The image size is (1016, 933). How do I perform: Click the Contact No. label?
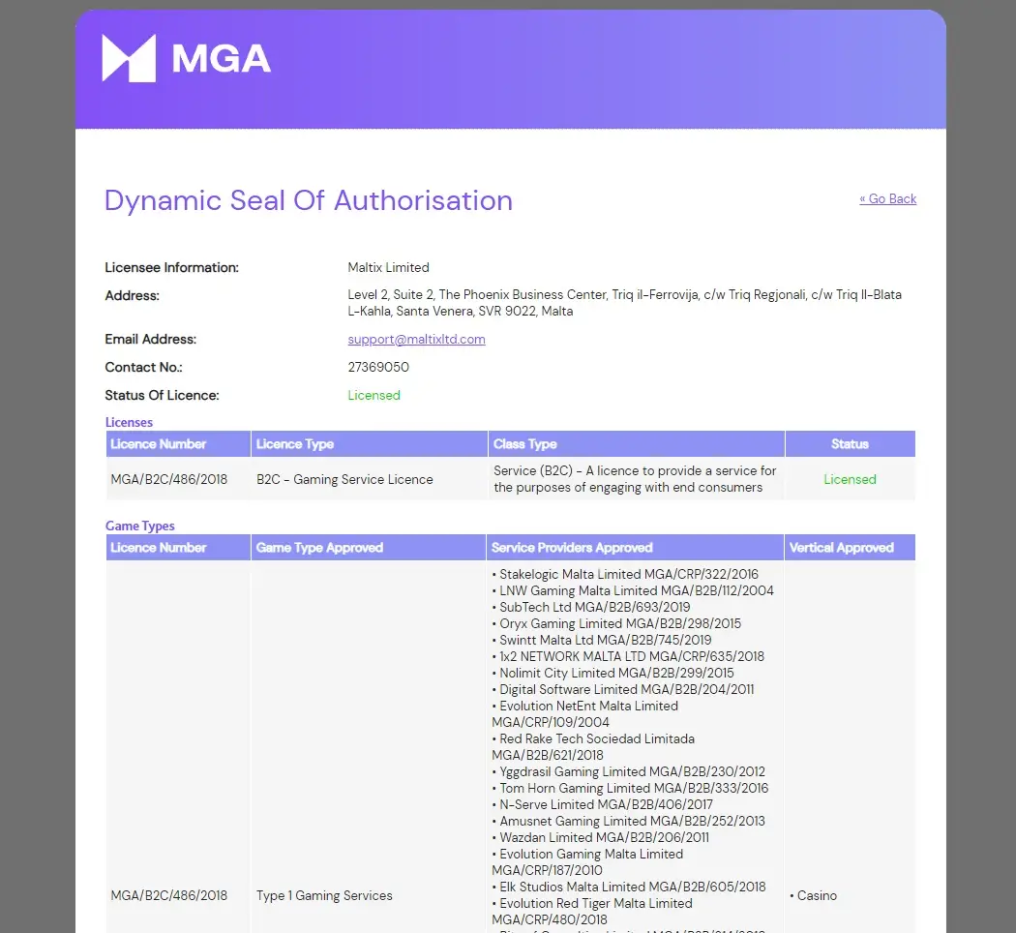144,367
